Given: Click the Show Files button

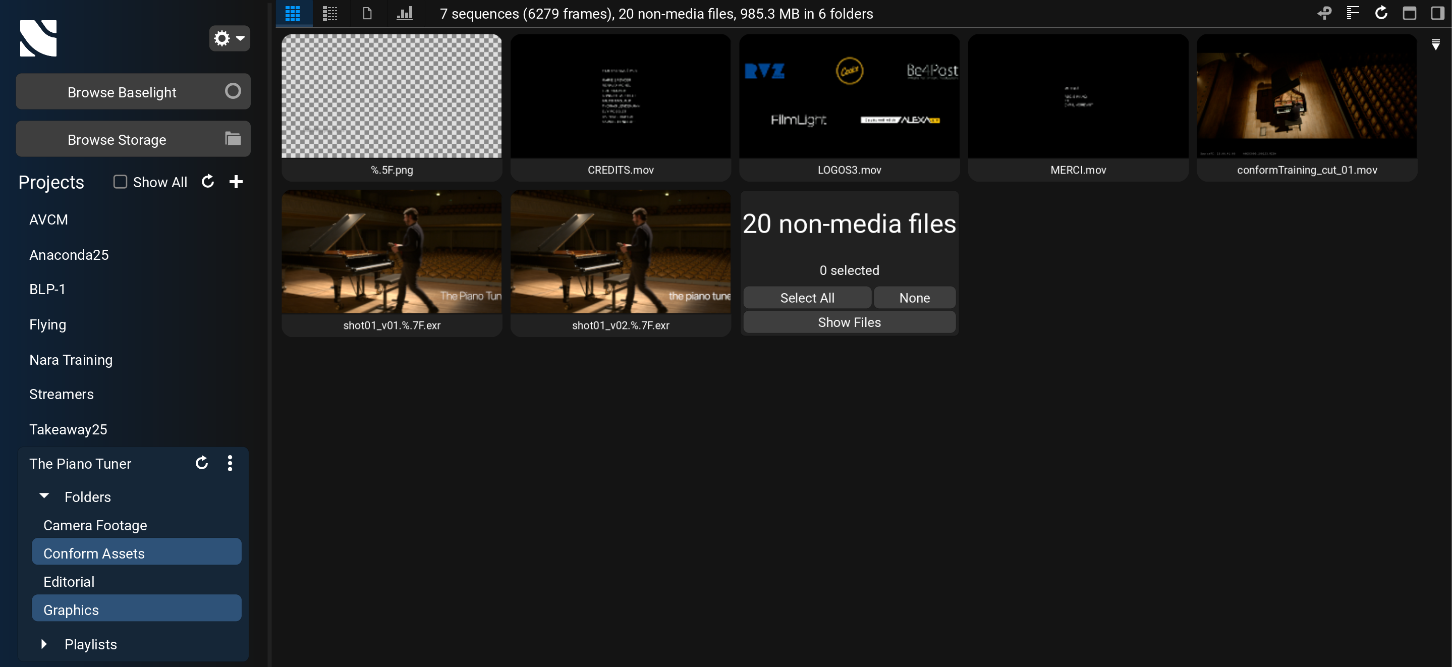Looking at the screenshot, I should coord(849,322).
